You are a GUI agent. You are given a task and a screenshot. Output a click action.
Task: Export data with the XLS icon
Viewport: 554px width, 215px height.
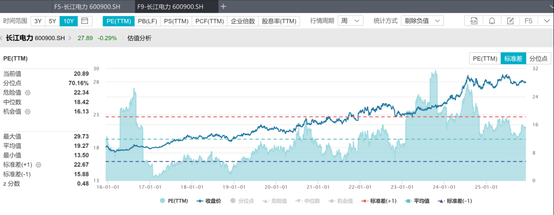[474, 21]
